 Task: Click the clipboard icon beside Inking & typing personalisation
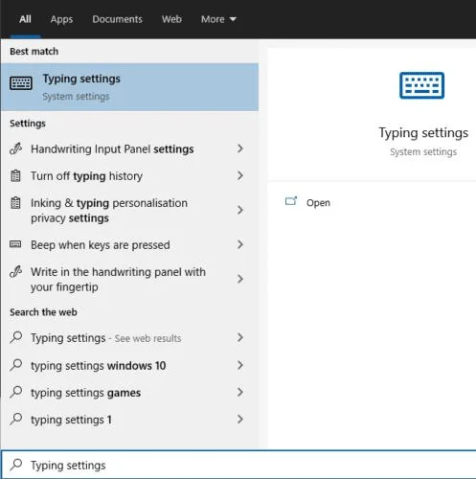[x=15, y=203]
